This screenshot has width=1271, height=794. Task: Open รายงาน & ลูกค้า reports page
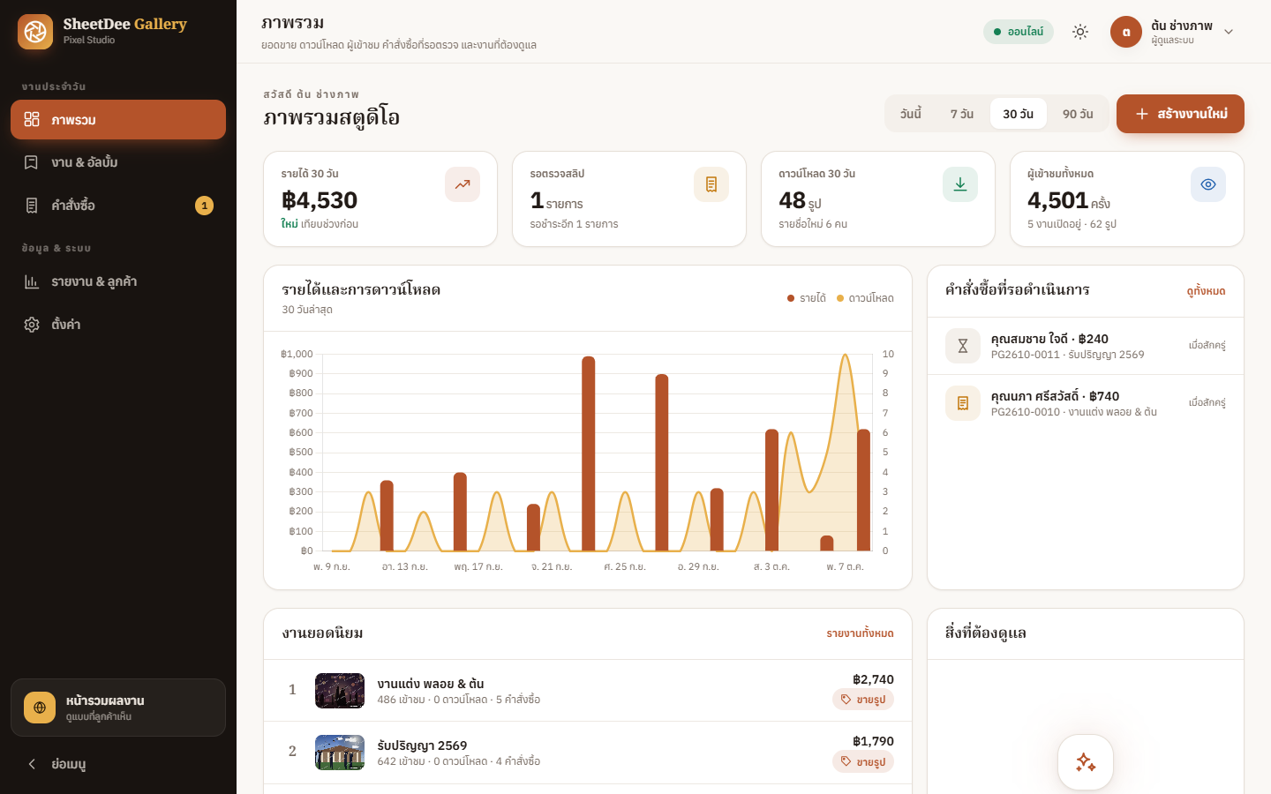[x=118, y=281]
